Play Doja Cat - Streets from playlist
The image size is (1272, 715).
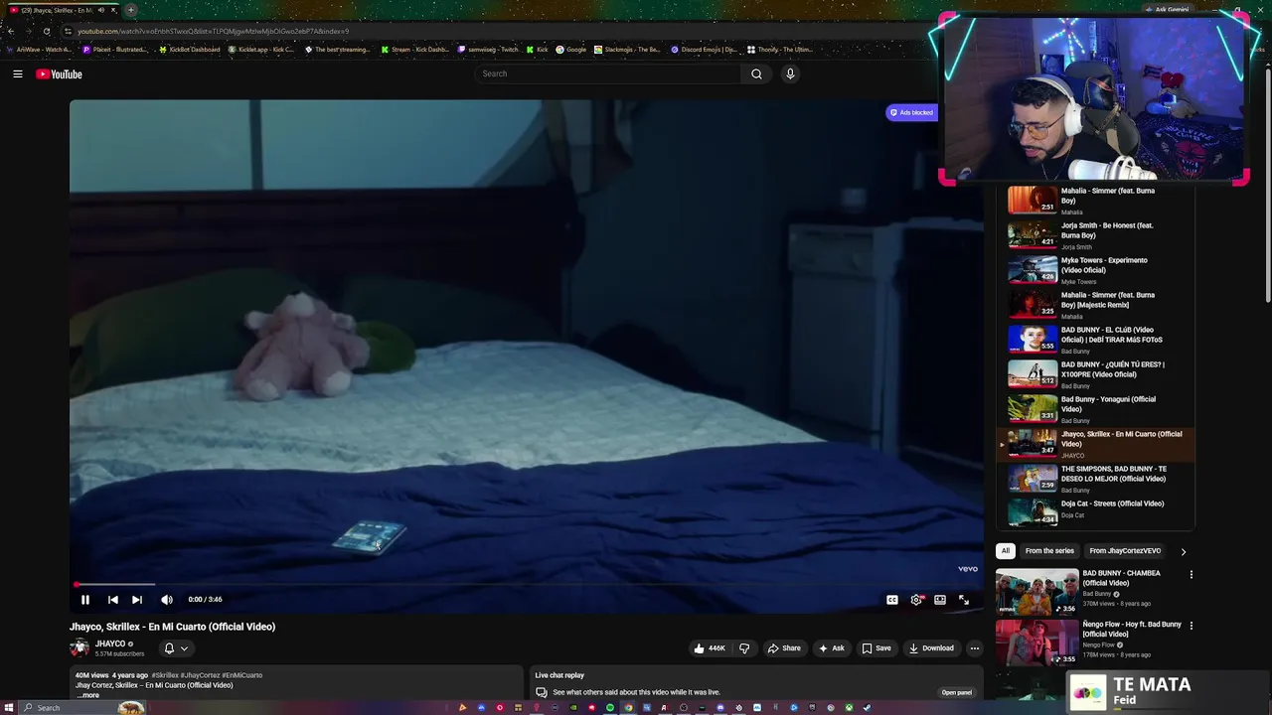pos(1095,511)
